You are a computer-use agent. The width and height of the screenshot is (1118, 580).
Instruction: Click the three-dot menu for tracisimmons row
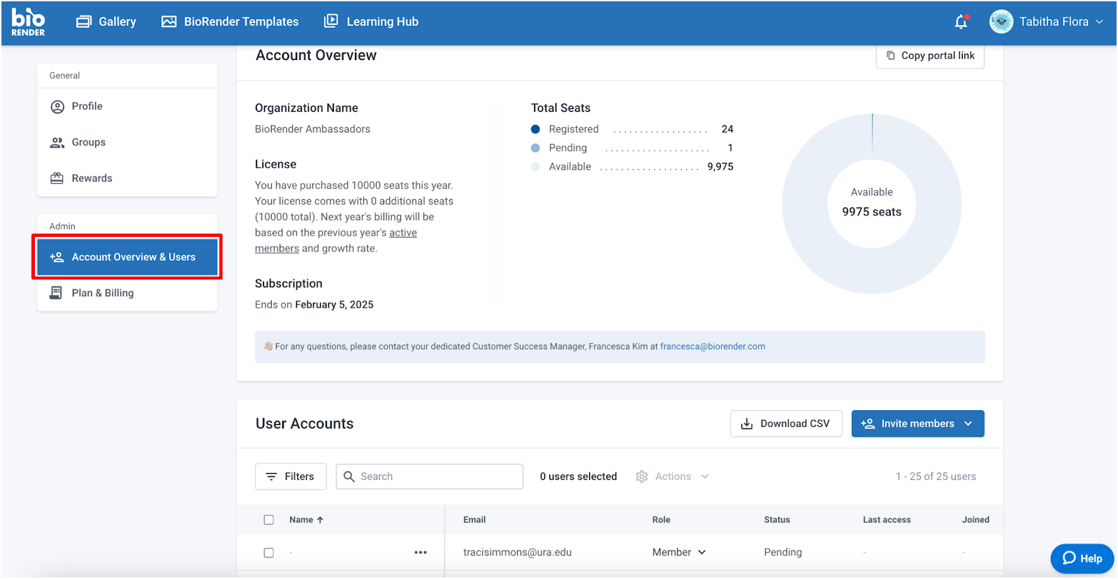[420, 552]
